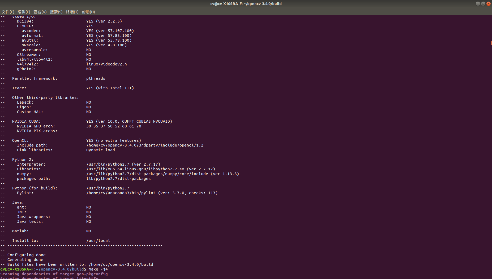Screen dimensions: 492x279
Task: Click the prompt path ~/opencv-3.4.0/build
Action: [x=60, y=269]
